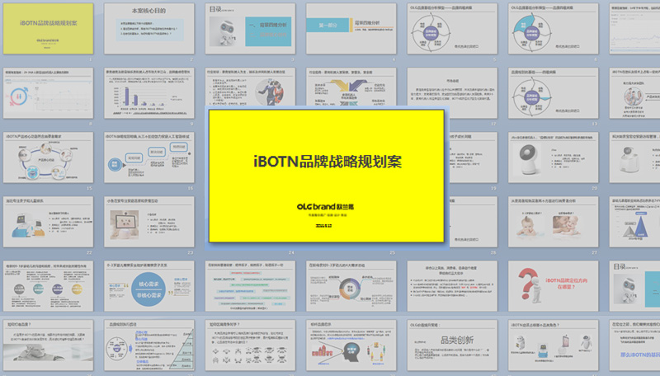Select the 核心需求 blue circle slide

coord(149,286)
